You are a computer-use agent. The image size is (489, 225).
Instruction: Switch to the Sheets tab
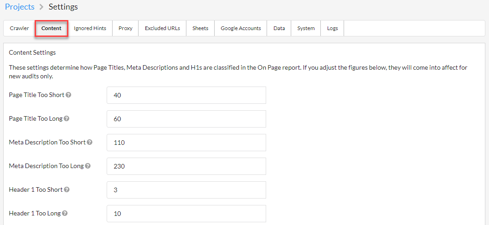pyautogui.click(x=200, y=28)
